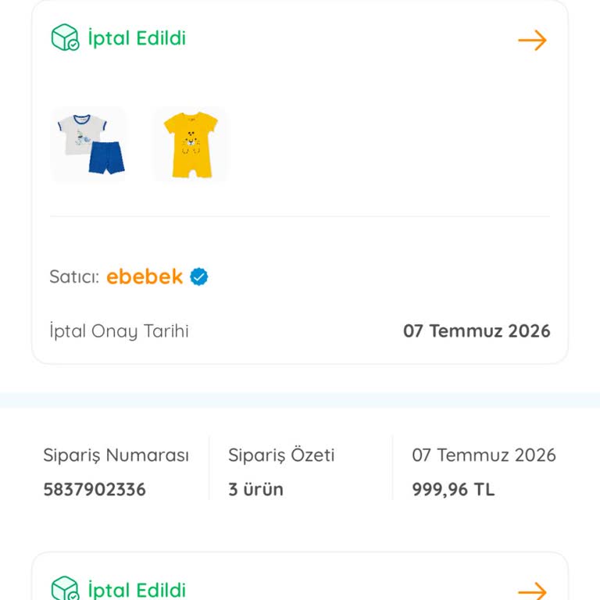600x600 pixels.
Task: Tap the 3 ürün order summary
Action: 255,489
